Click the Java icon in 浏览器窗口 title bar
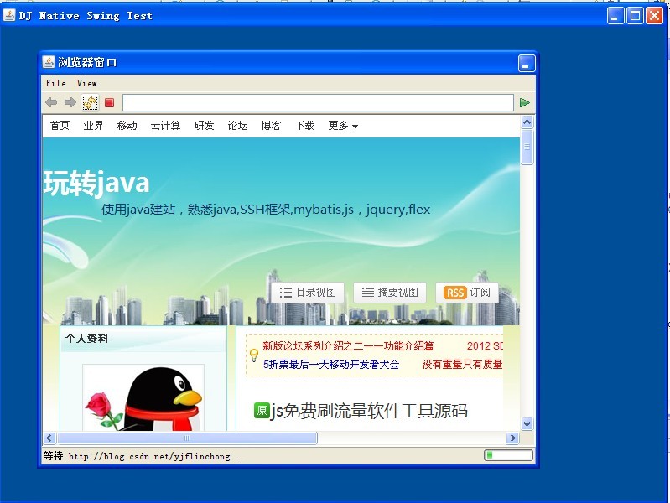 coord(49,62)
